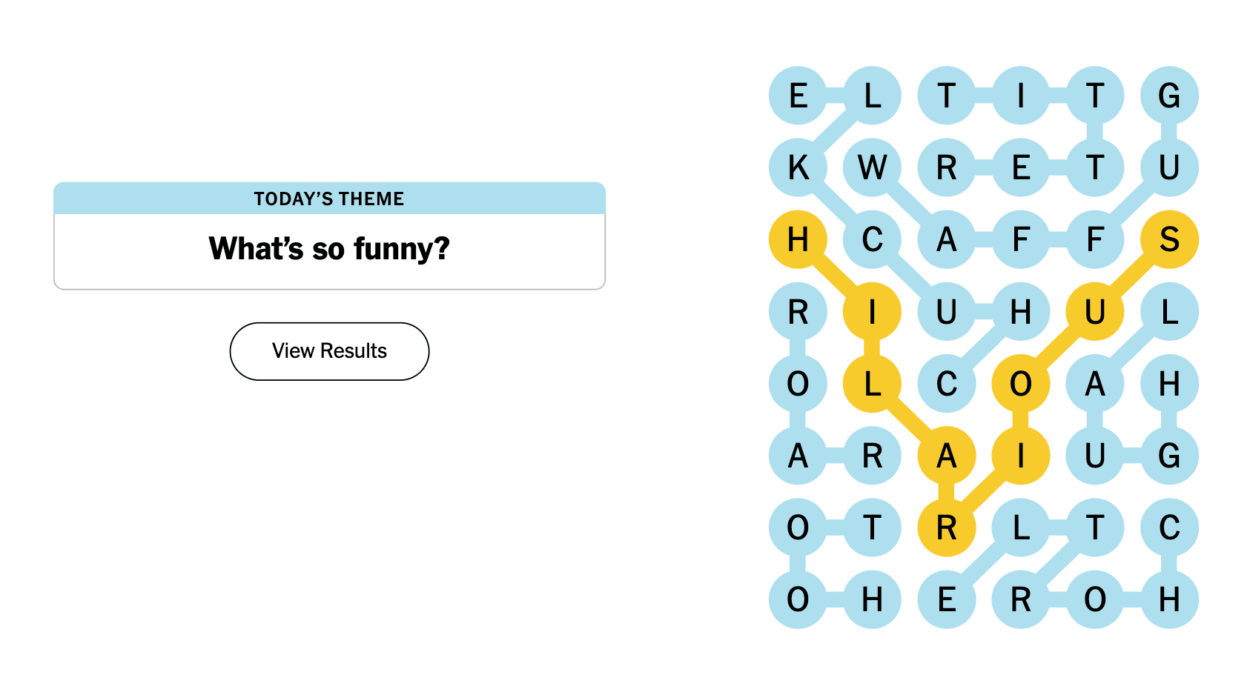Screen dimensions: 1250x689
Task: Click the H tile in bottom-right corner
Action: point(1169,599)
